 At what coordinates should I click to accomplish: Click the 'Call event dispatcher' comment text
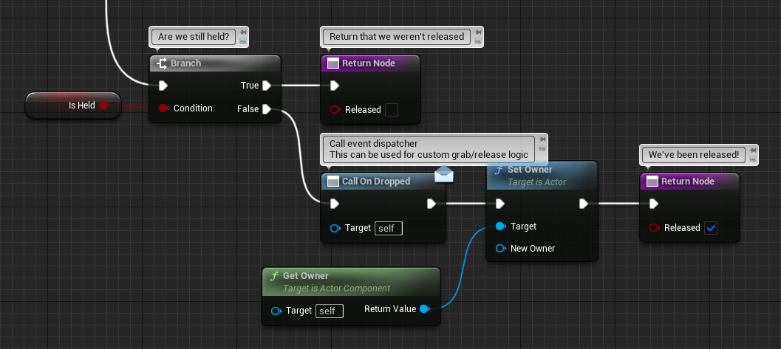click(429, 149)
